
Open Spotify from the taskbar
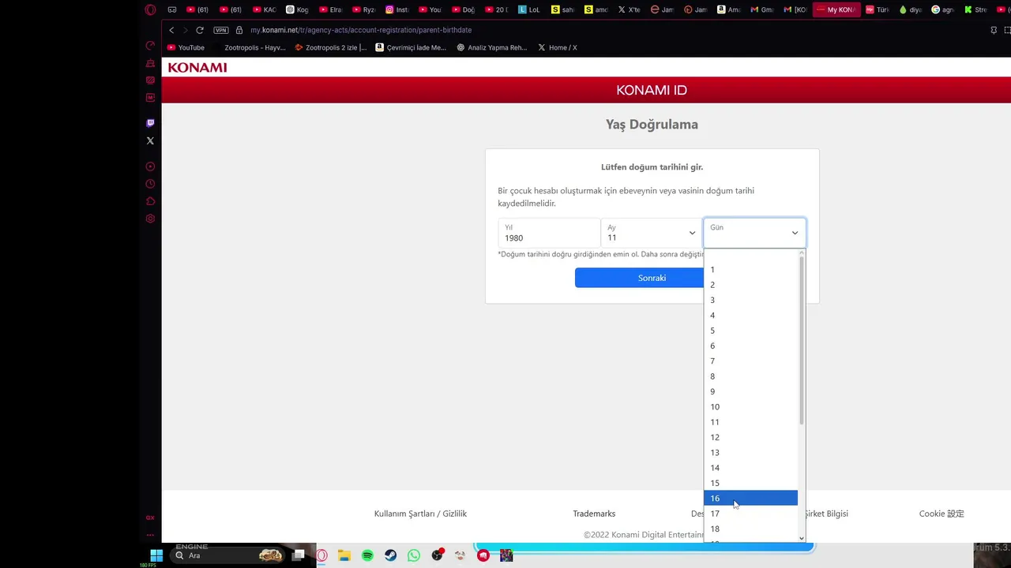(x=367, y=555)
